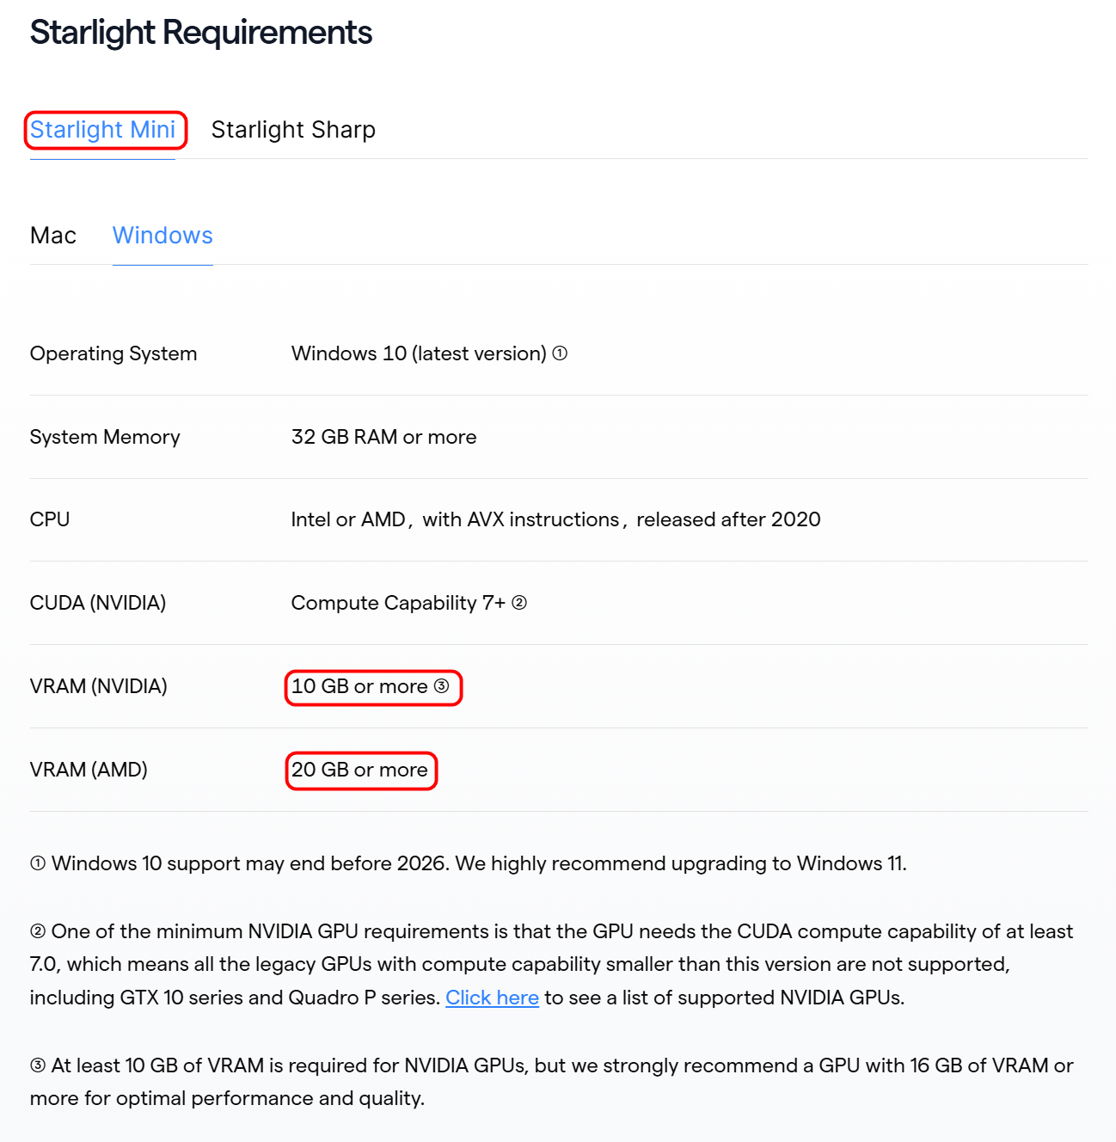Click the ① icon starting the Windows 10 support note
This screenshot has width=1116, height=1142.
click(38, 863)
